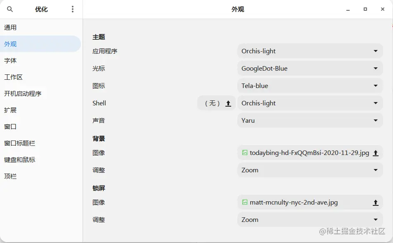The width and height of the screenshot is (393, 243).
Task: Click the upload icon next to Shell theme
Action: point(228,103)
